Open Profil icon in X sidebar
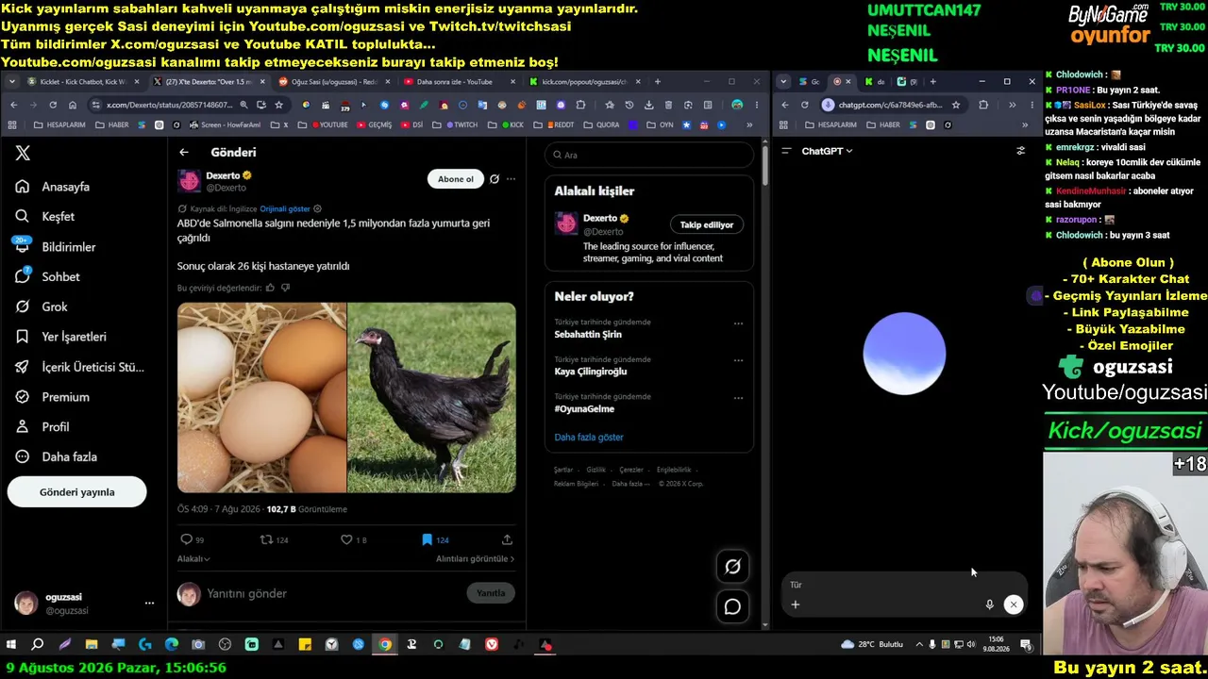 point(23,427)
